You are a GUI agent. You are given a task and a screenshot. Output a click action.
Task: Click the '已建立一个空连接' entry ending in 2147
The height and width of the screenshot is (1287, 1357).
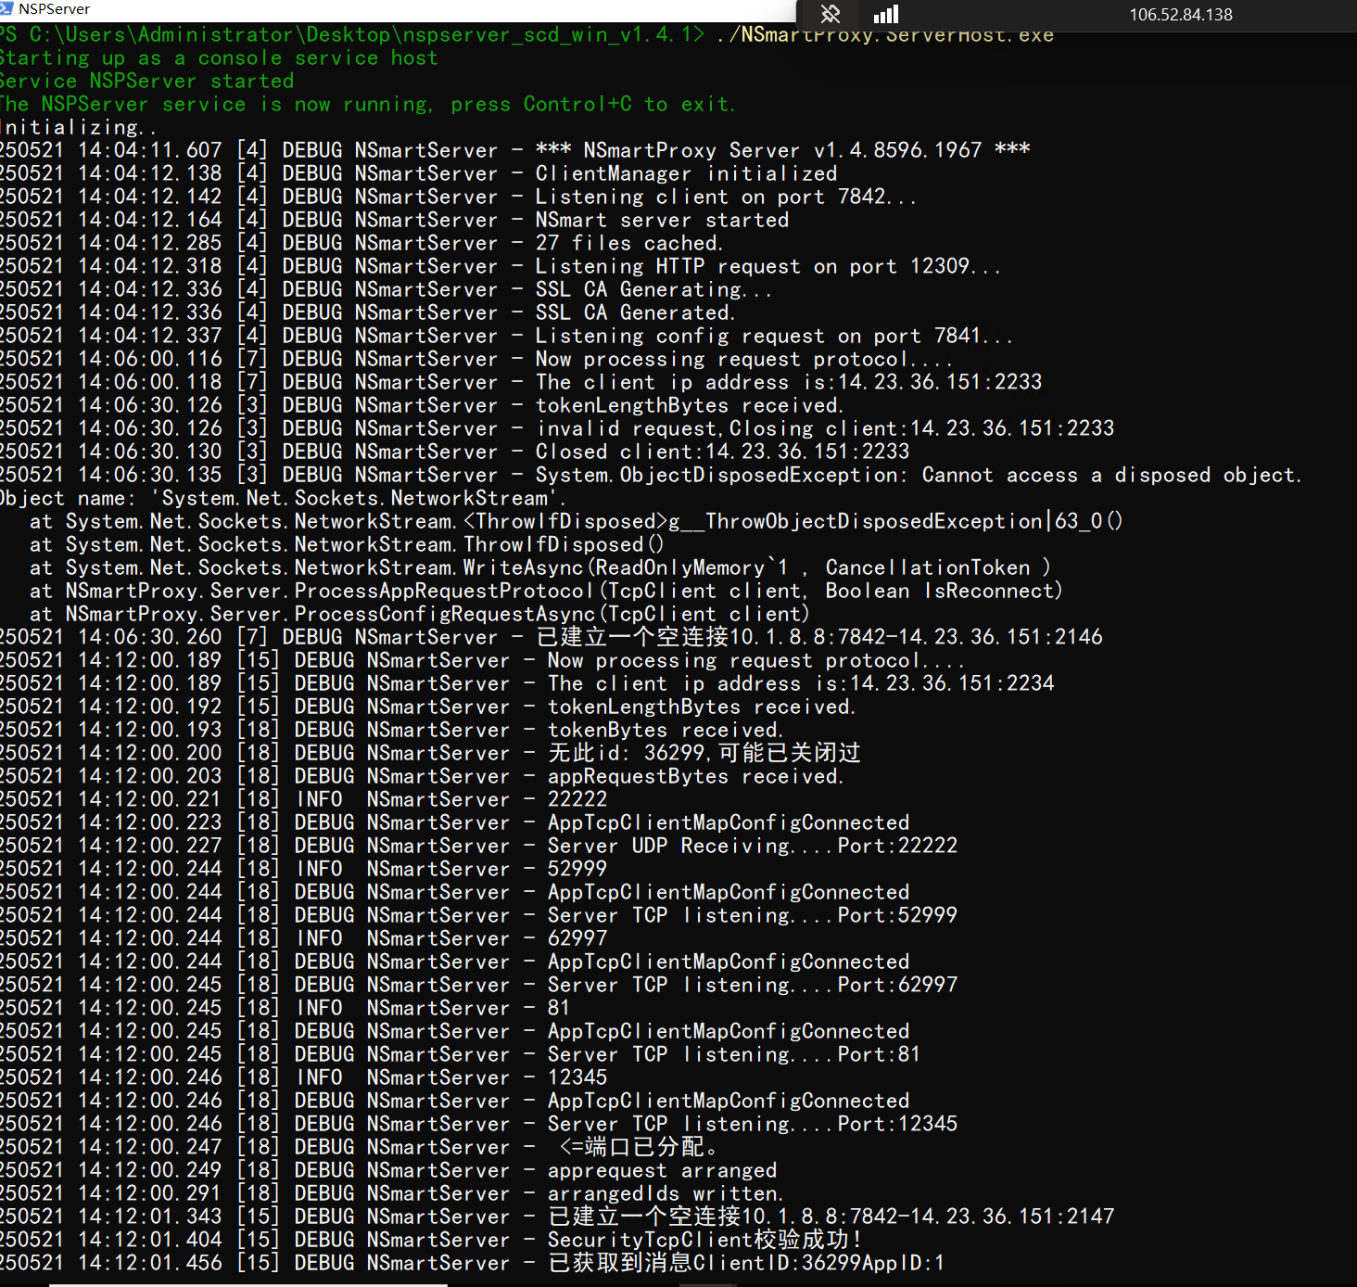click(x=557, y=1217)
